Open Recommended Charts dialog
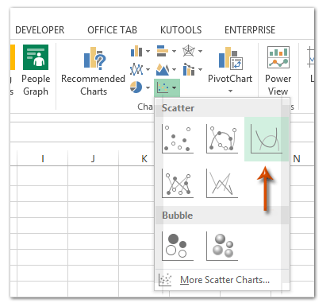 (93, 71)
